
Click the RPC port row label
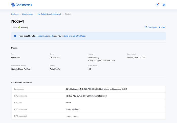pos(18,103)
